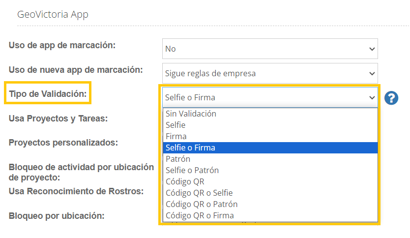The width and height of the screenshot is (410, 238).
Task: Choose Selfie from the validation list
Action: pyautogui.click(x=176, y=125)
